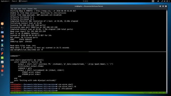Click the pen/recording tray icon
The height and width of the screenshot is (96, 171).
(162, 1)
